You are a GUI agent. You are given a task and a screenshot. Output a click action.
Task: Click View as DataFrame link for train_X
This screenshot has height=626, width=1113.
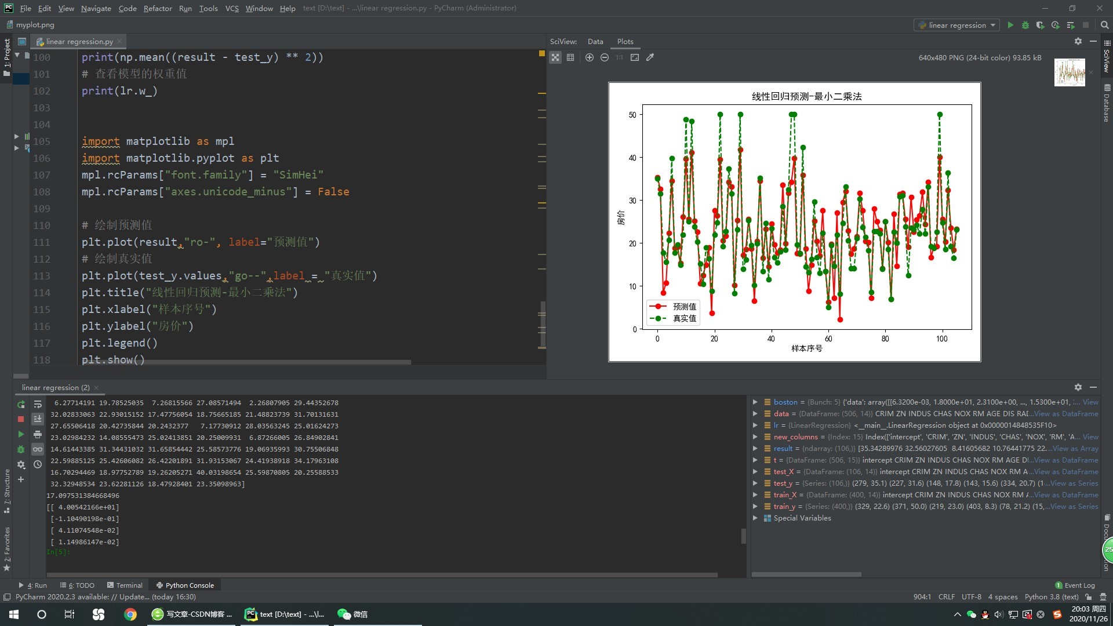[x=1065, y=494]
